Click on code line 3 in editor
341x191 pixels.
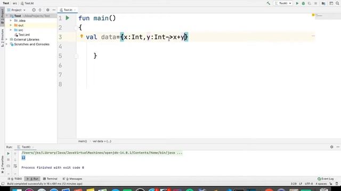(x=196, y=37)
